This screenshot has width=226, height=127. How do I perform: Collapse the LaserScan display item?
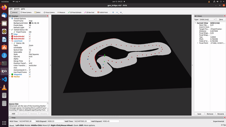pos(10,41)
